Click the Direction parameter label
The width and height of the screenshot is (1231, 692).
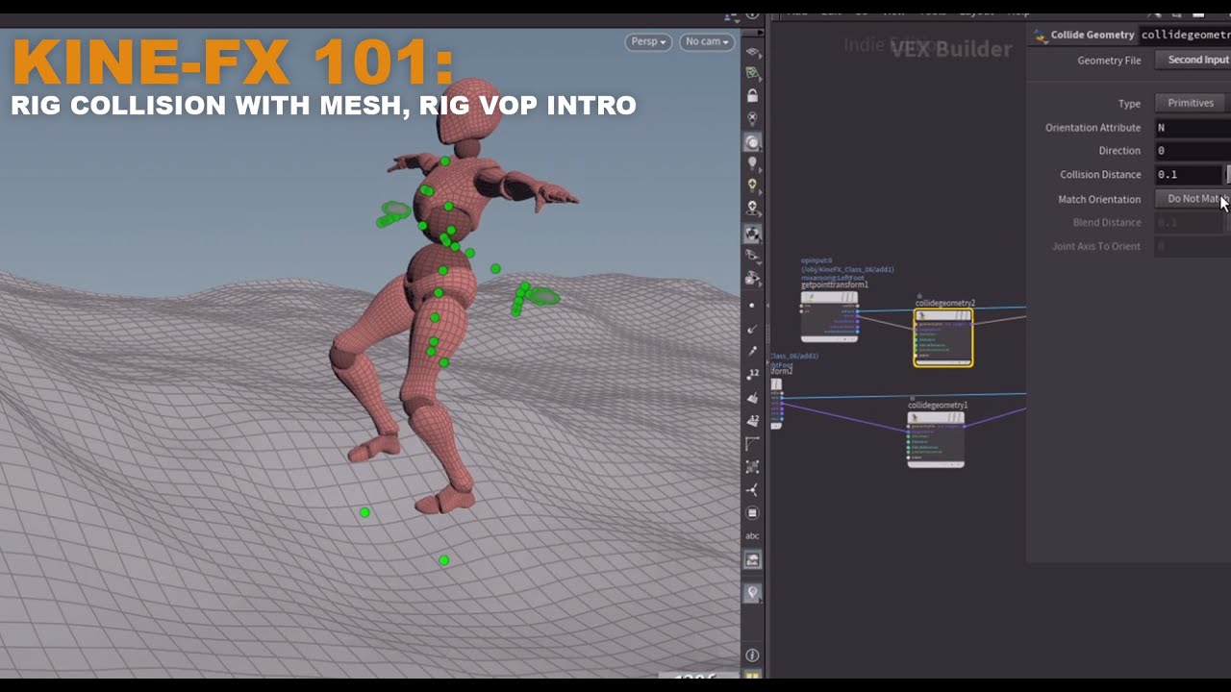pos(1119,151)
